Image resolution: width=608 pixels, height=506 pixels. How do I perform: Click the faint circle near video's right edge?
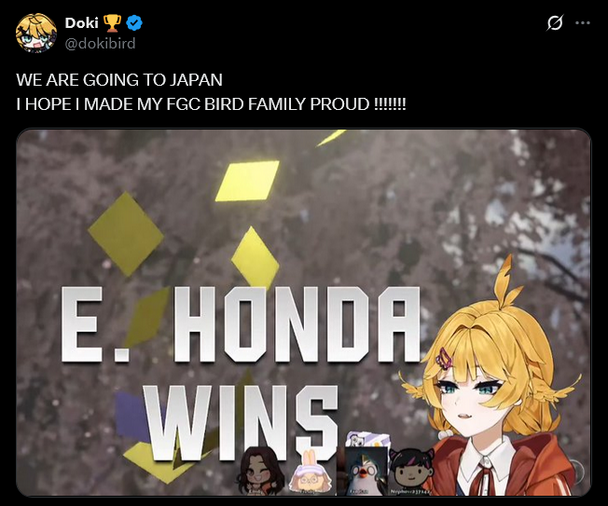579,471
